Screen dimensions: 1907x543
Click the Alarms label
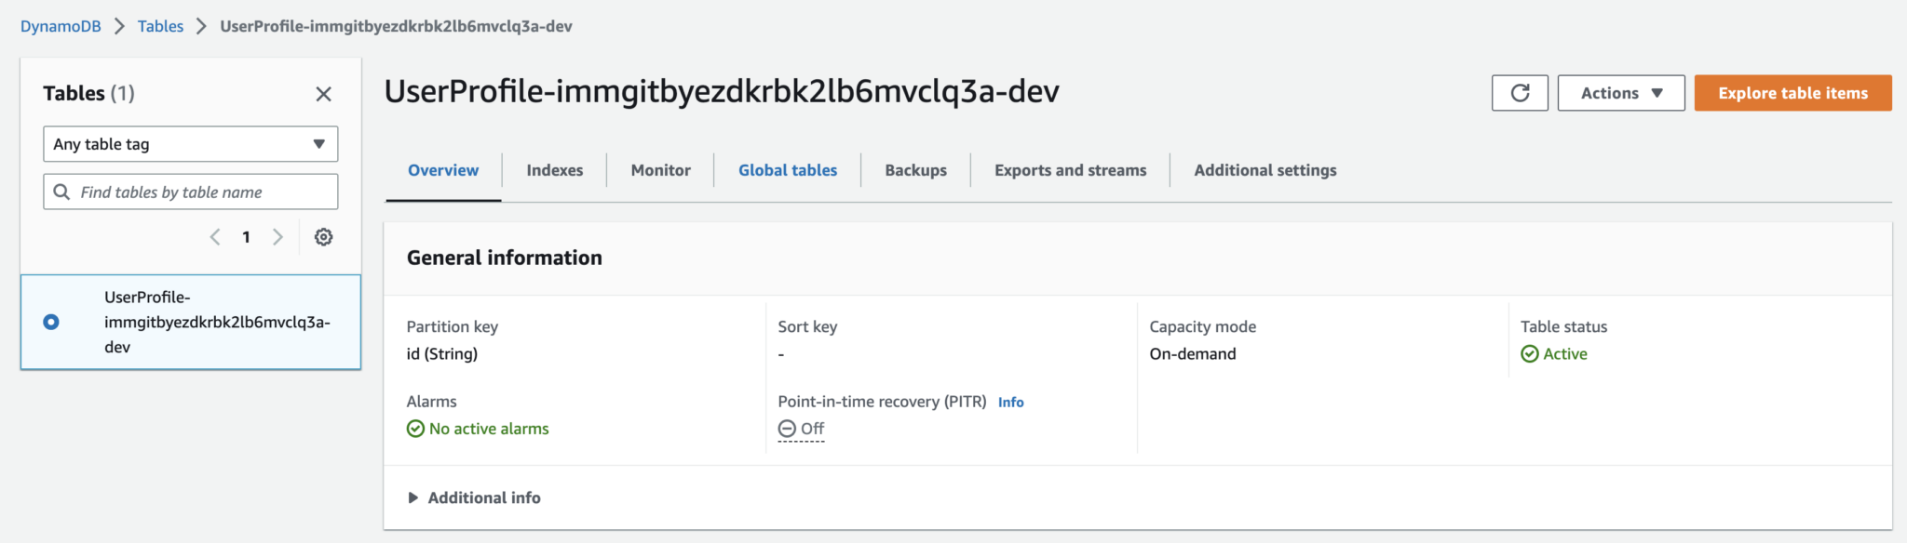(432, 402)
